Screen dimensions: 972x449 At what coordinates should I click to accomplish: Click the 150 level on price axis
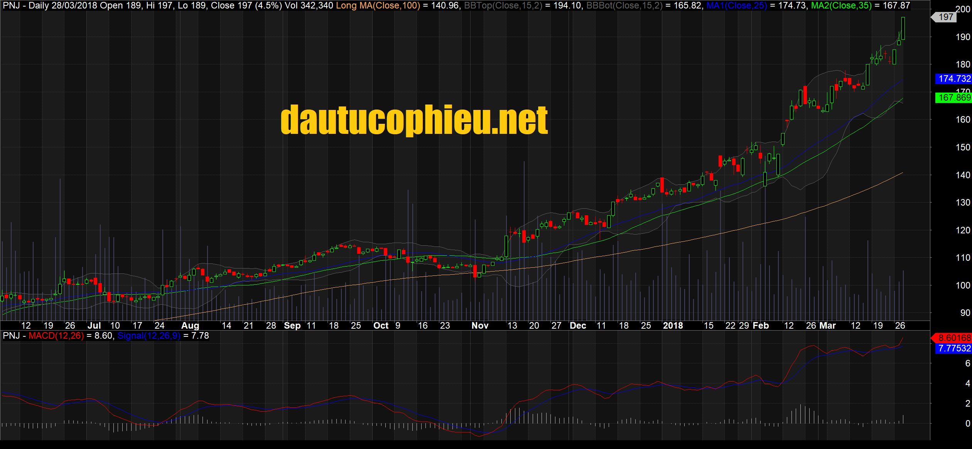tap(963, 147)
